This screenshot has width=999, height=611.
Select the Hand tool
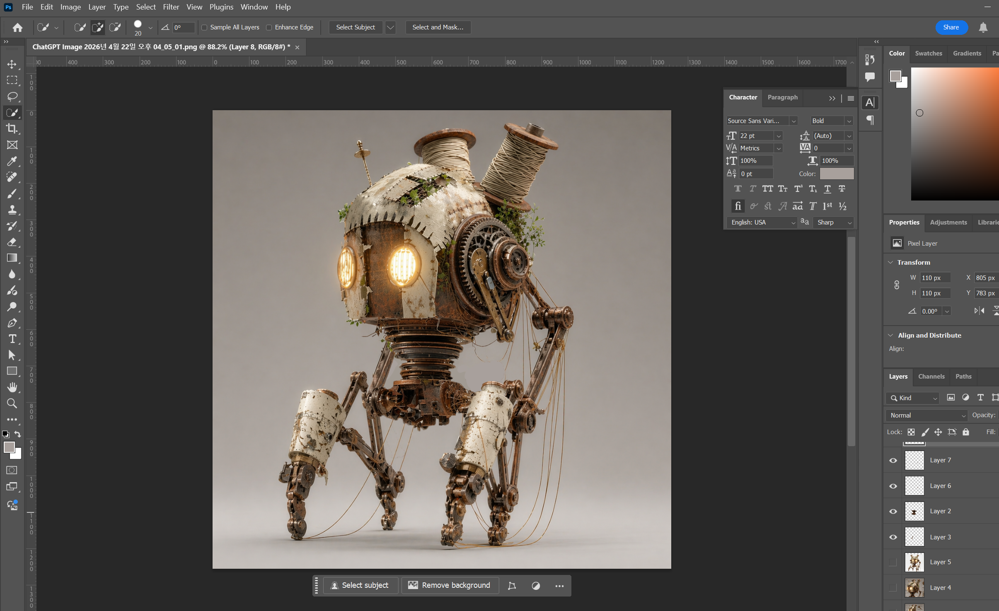pyautogui.click(x=12, y=387)
